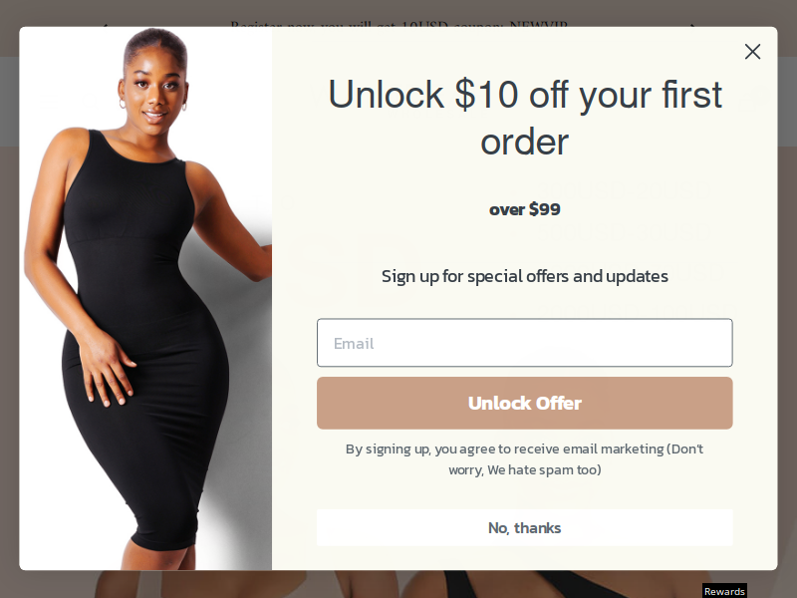Screen dimensions: 797x598
Task: Click the Email placeholder text
Action: pos(354,344)
